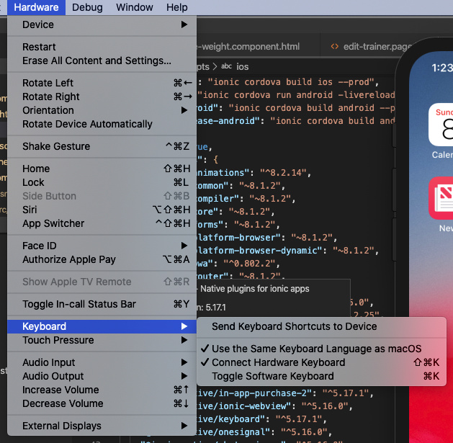Expand the Audio Output submenu
The image size is (453, 443).
pos(102,376)
